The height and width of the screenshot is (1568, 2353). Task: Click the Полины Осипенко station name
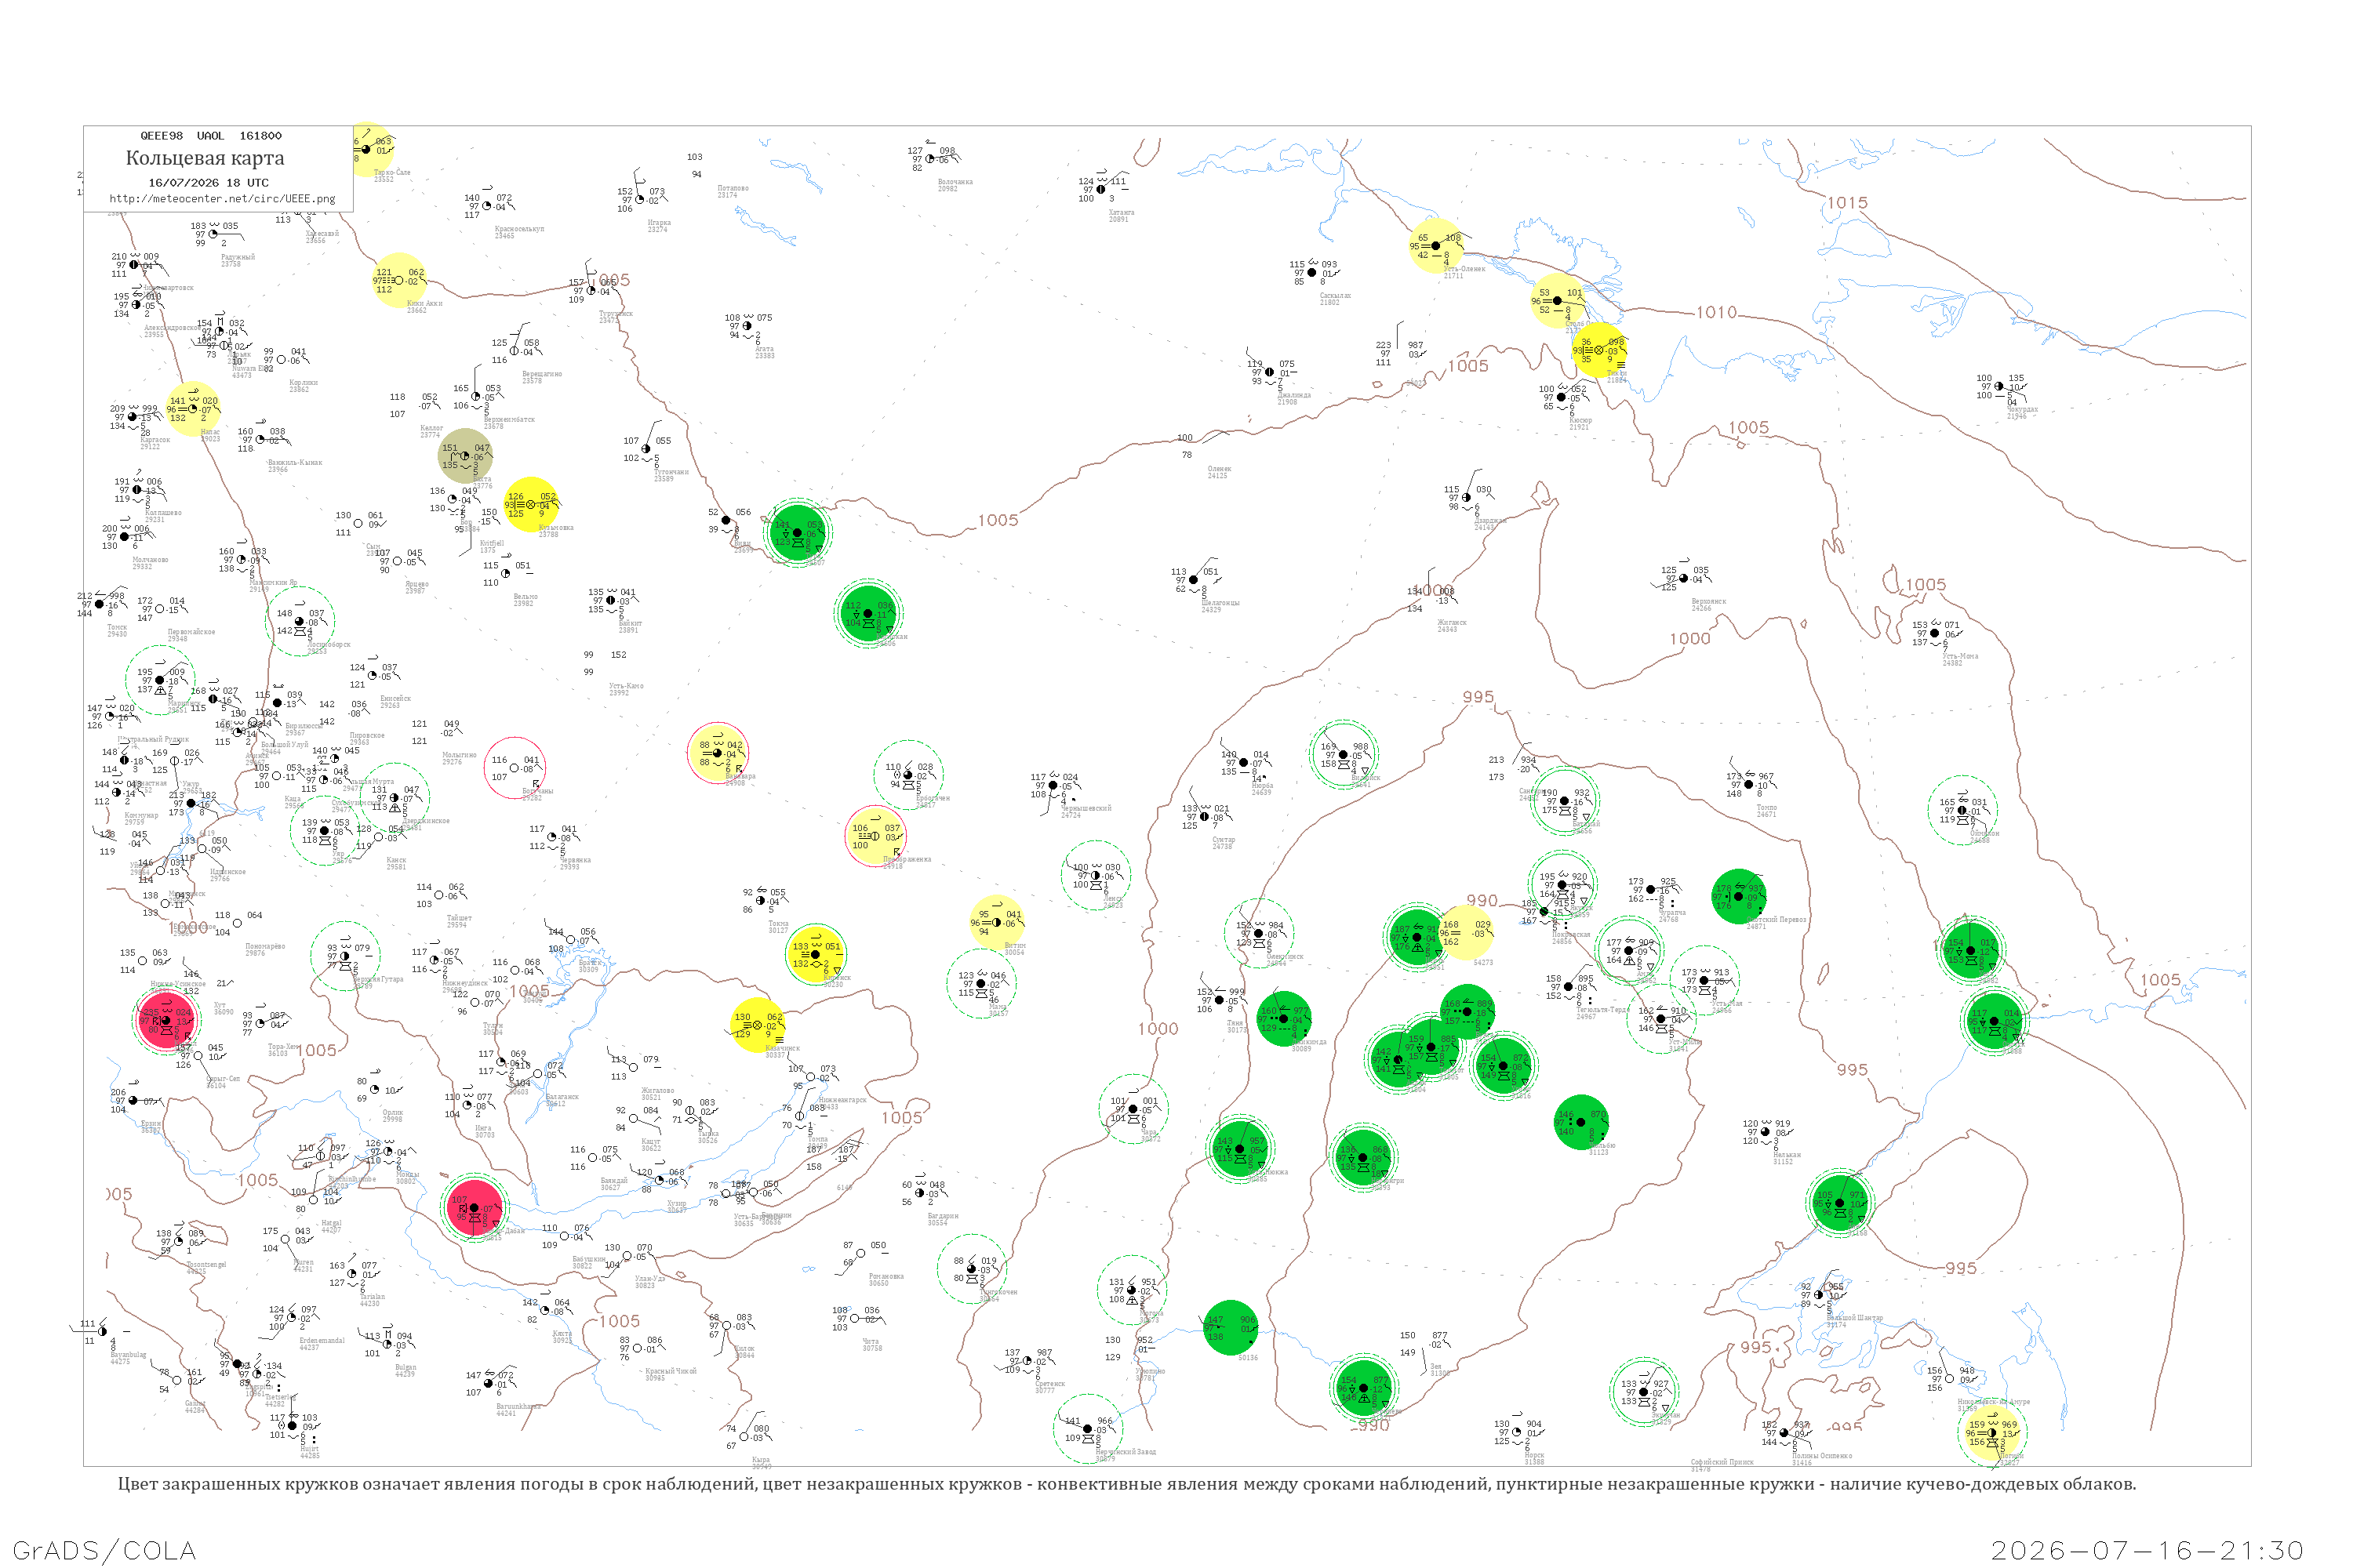(1822, 1456)
